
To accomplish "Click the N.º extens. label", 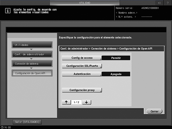I will (x=126, y=17).
